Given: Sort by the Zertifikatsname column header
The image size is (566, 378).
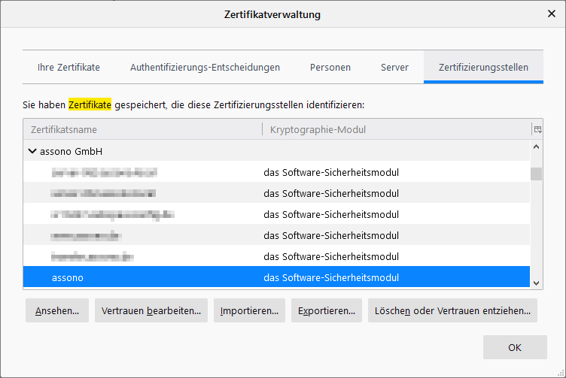Looking at the screenshot, I should (142, 129).
